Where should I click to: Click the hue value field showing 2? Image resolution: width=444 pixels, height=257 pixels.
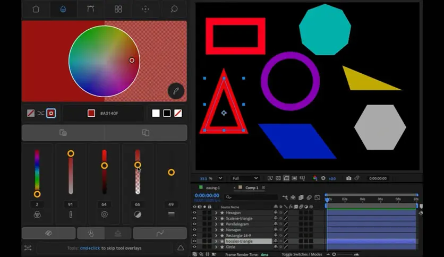37,204
